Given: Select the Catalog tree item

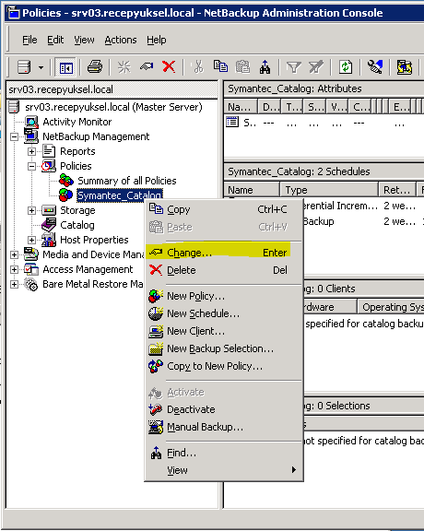Looking at the screenshot, I should [77, 225].
